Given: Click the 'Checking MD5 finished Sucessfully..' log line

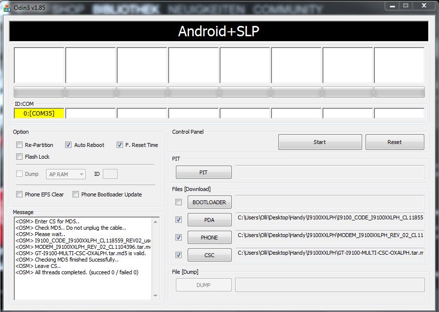Looking at the screenshot, I should pyautogui.click(x=67, y=260).
